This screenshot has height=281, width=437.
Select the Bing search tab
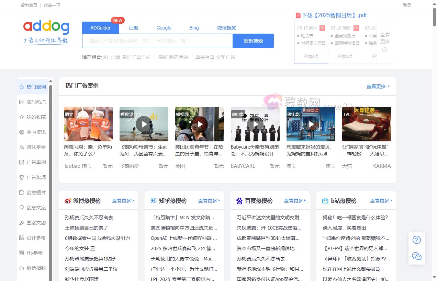point(194,28)
